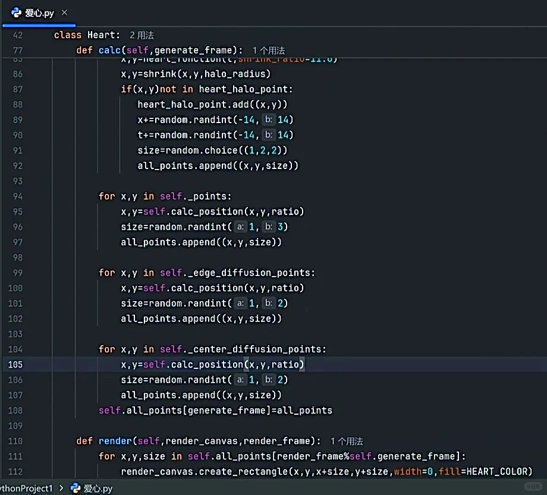This screenshot has width=547, height=495.
Task: Click the '2 用法' usages hint beside class Heart
Action: point(142,35)
